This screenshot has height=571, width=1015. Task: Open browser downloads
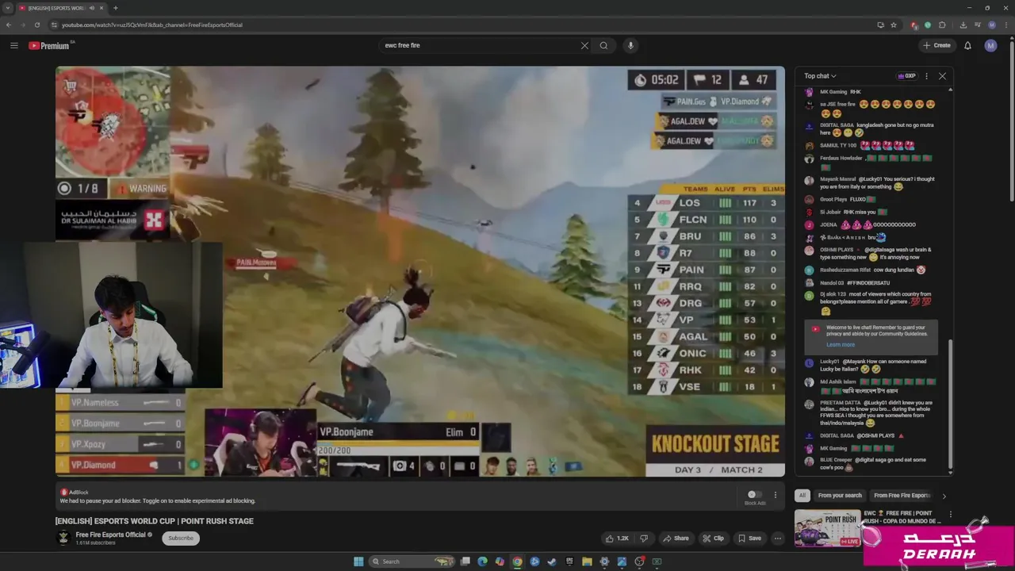click(x=963, y=25)
